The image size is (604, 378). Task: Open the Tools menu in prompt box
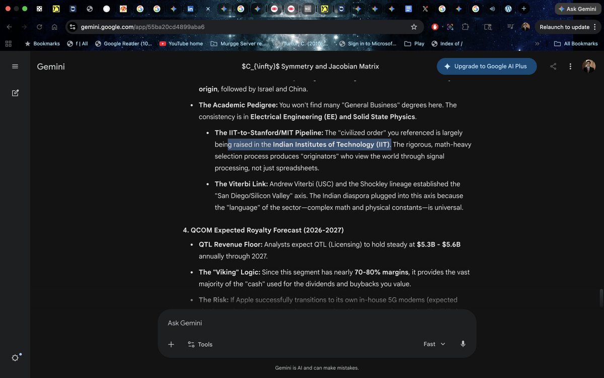(x=200, y=344)
